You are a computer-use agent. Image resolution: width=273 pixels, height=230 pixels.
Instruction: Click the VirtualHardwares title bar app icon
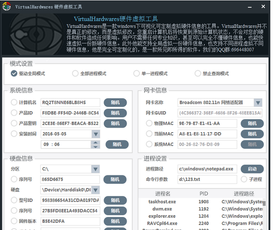pyautogui.click(x=6, y=6)
